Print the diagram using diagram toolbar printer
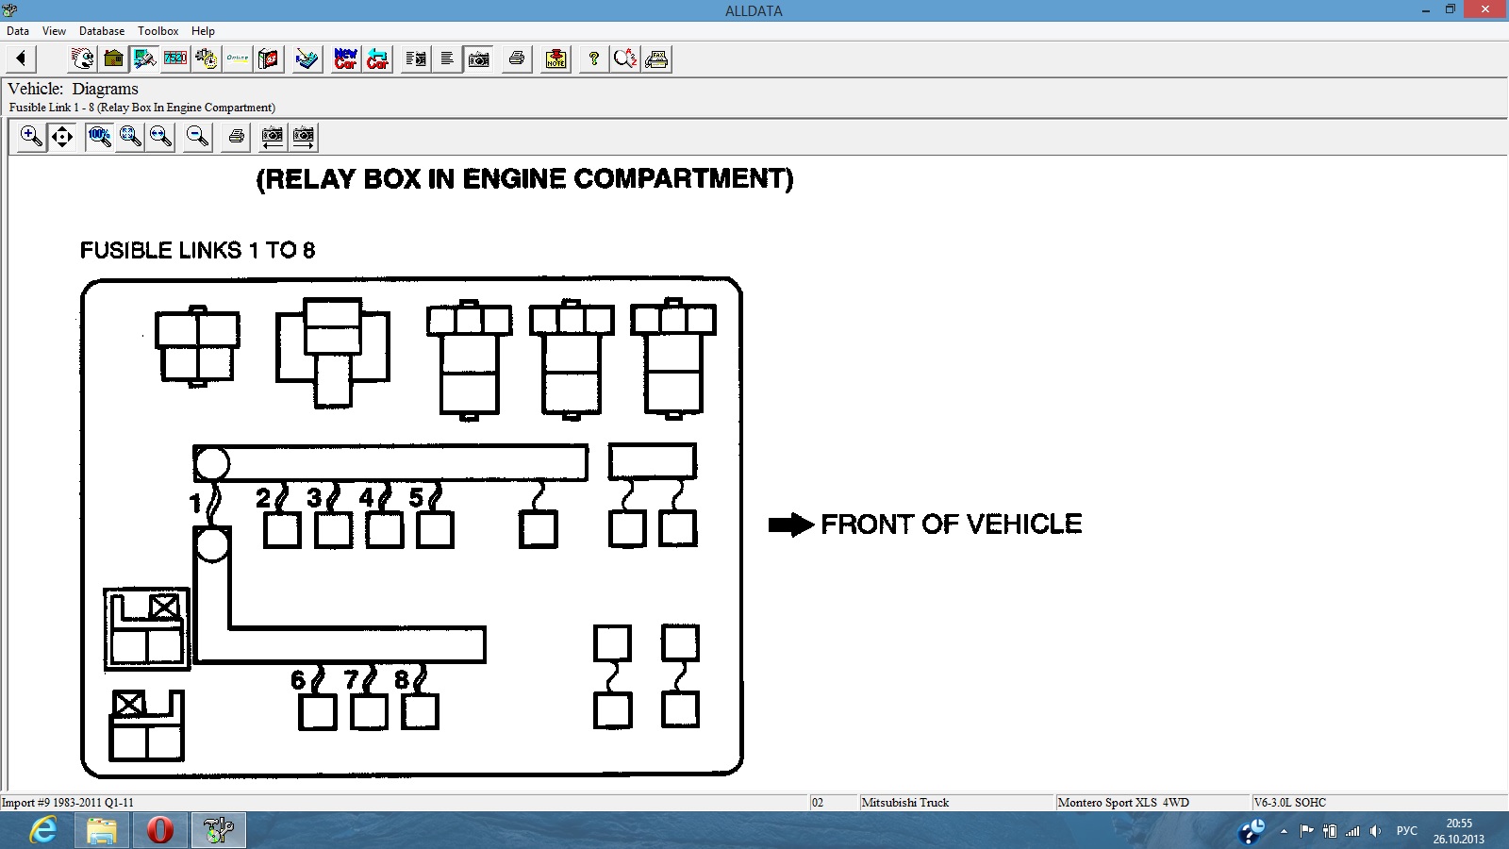The height and width of the screenshot is (849, 1509). 236,137
